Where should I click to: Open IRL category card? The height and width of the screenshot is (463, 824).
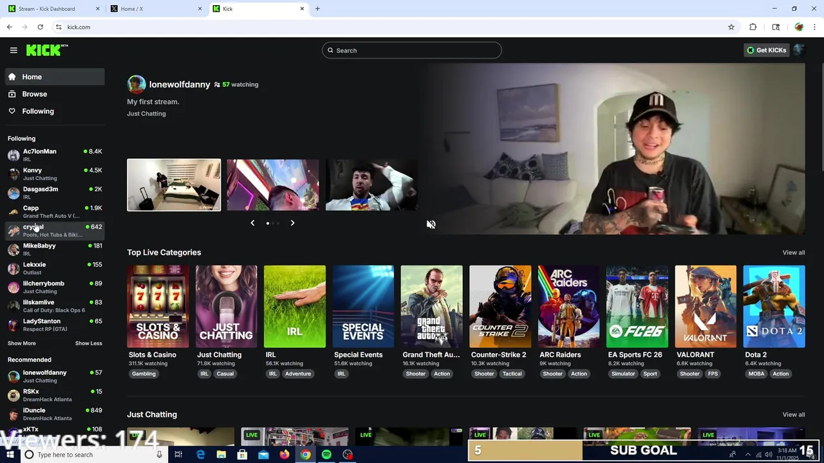(x=295, y=307)
